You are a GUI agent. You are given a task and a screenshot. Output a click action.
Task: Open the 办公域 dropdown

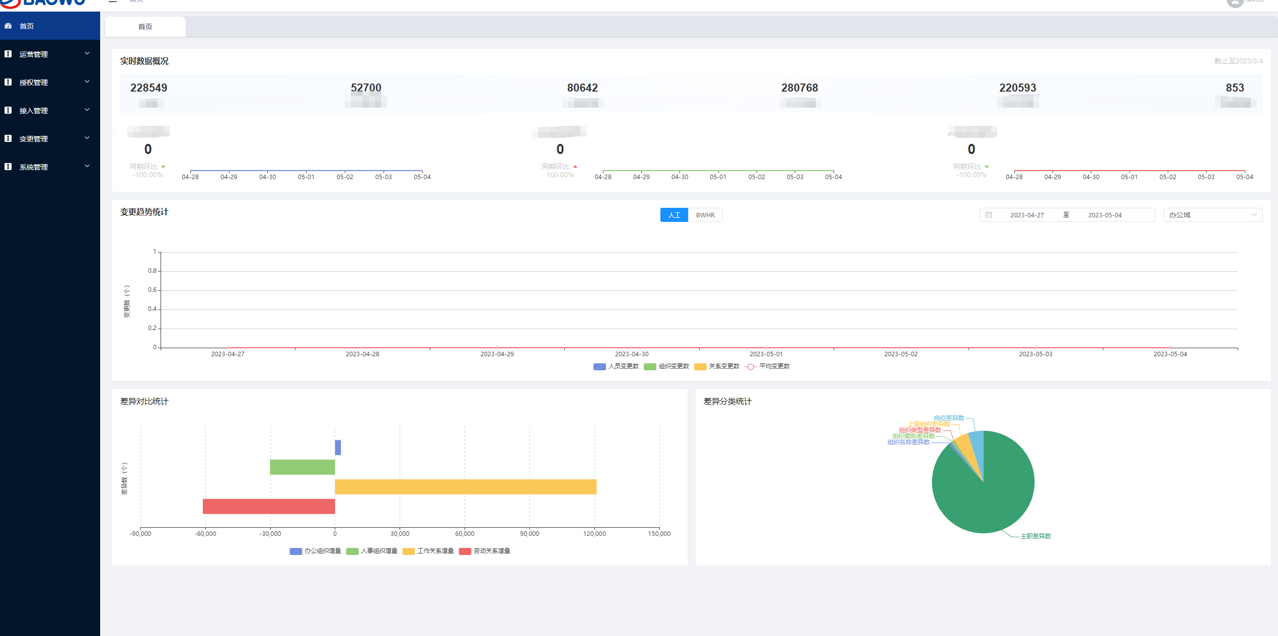pyautogui.click(x=1213, y=215)
